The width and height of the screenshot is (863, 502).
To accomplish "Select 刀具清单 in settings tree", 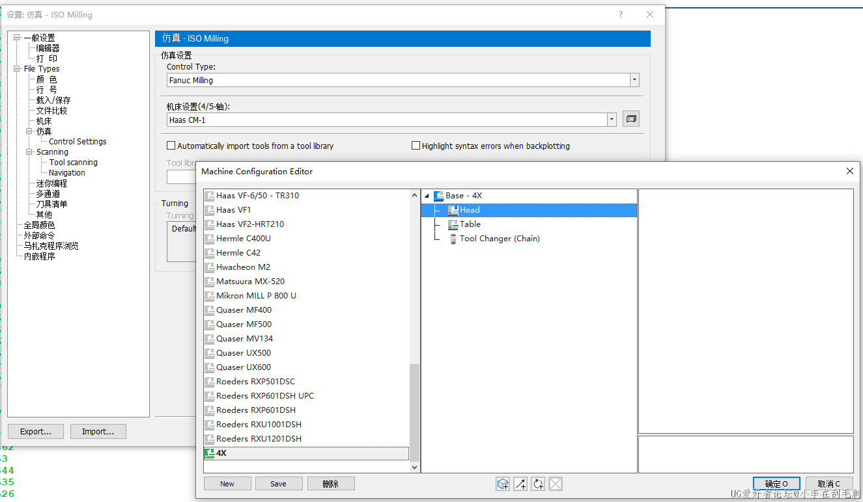I will [51, 204].
